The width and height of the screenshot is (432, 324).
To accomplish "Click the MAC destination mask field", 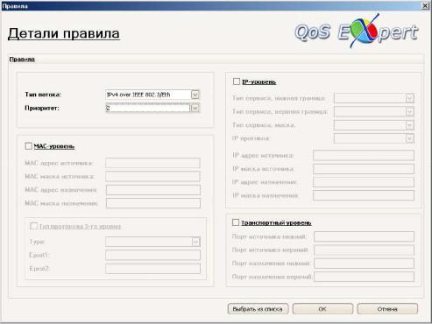I will 152,203.
